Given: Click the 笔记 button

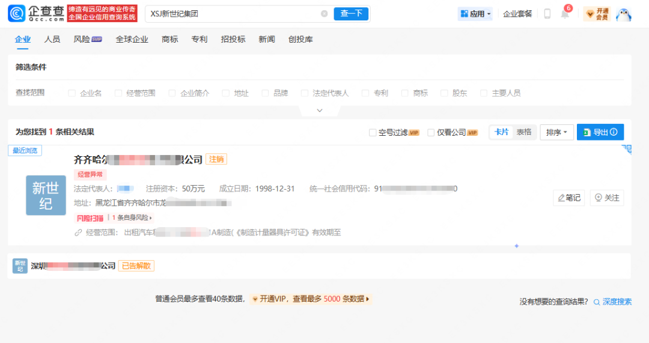Looking at the screenshot, I should (568, 198).
